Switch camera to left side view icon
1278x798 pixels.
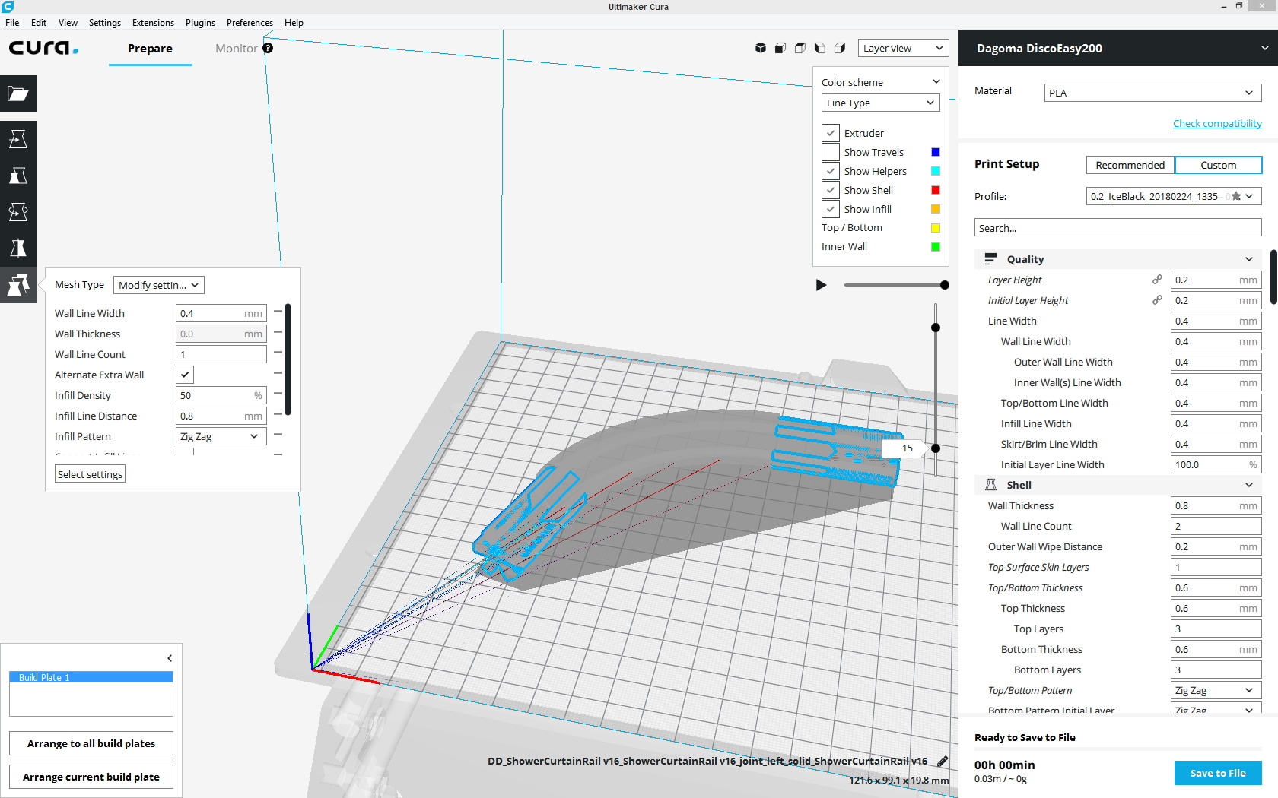click(820, 48)
